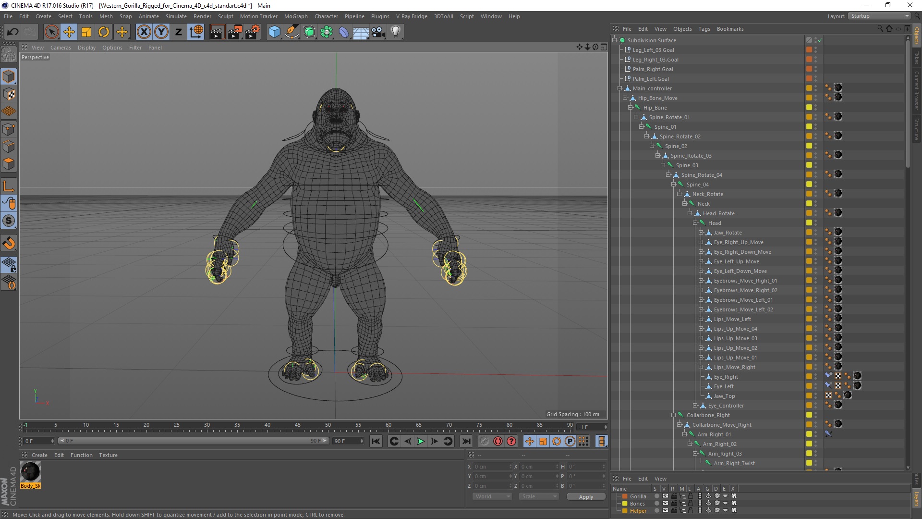
Task: Expand the Jaw_Rotate tree node
Action: coord(701,233)
